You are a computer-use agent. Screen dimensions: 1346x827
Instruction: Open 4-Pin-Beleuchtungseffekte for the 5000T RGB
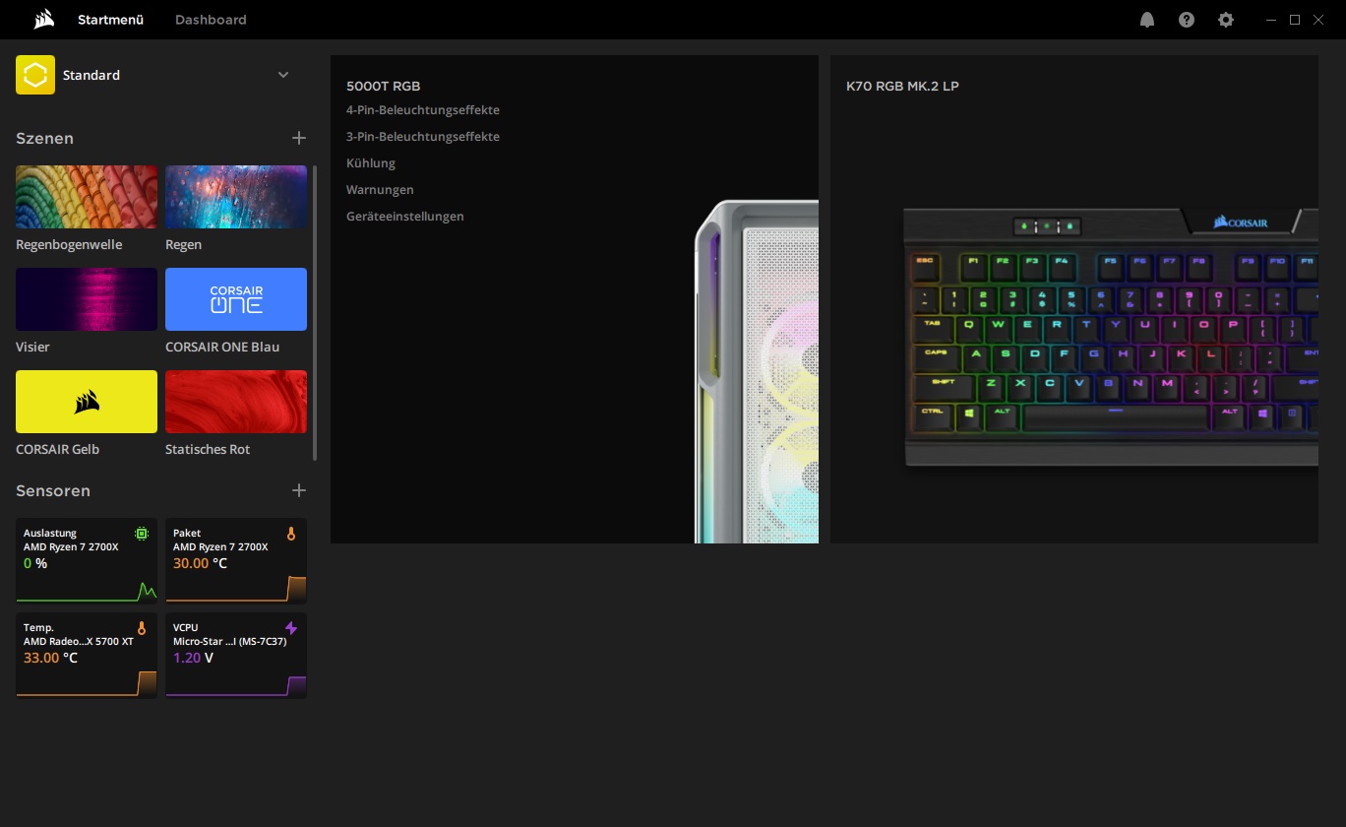[423, 110]
